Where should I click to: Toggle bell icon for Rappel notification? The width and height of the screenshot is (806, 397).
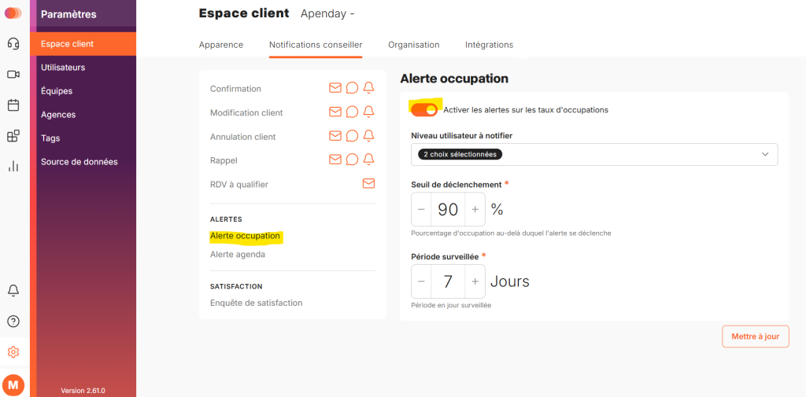(368, 160)
